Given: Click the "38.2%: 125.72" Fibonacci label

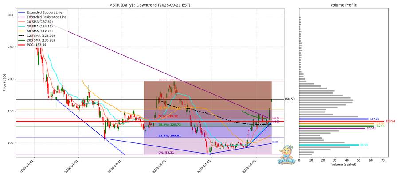Looking at the screenshot, I should (x=169, y=125).
